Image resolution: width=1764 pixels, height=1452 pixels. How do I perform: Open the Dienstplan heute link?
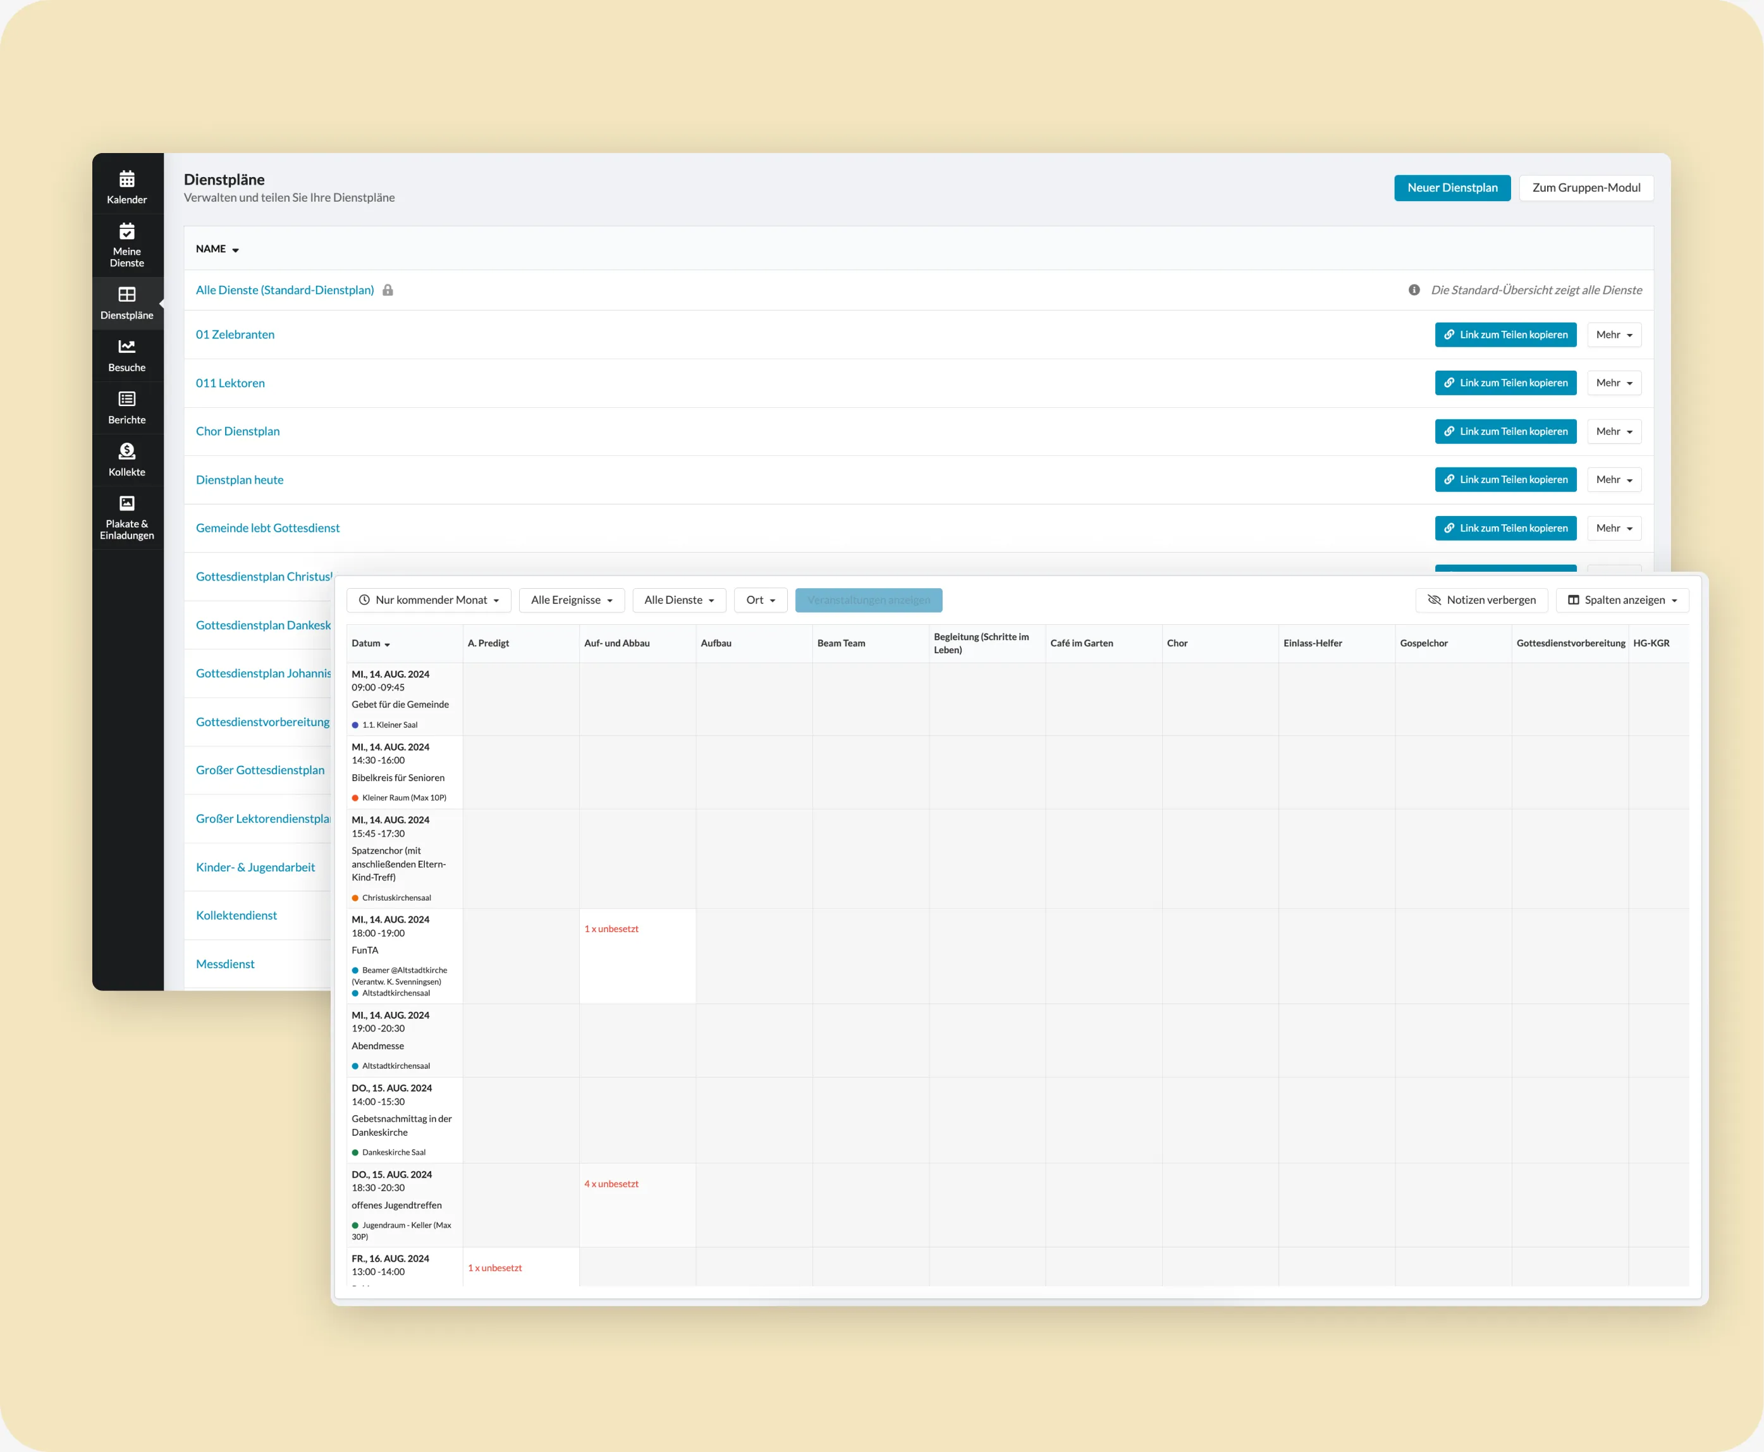[239, 480]
